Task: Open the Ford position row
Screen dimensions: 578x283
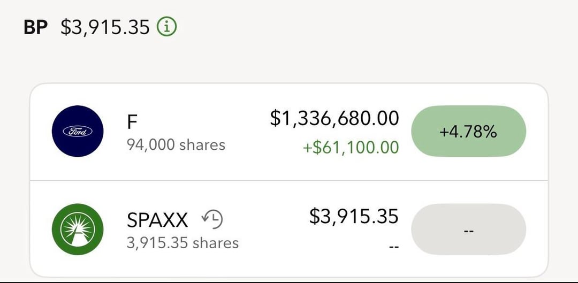Action: pos(288,132)
